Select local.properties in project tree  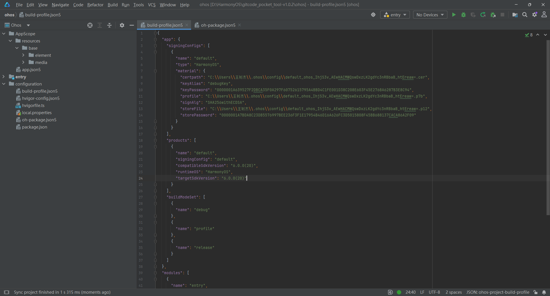click(37, 112)
